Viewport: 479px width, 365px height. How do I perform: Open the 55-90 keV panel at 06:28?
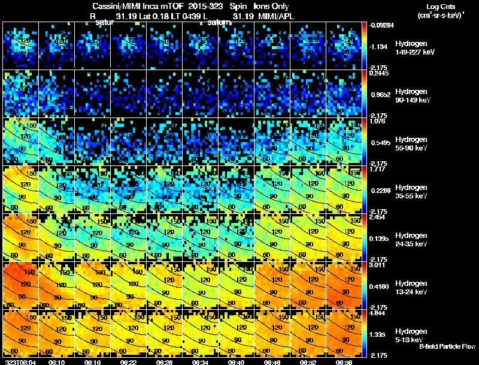(x=164, y=141)
